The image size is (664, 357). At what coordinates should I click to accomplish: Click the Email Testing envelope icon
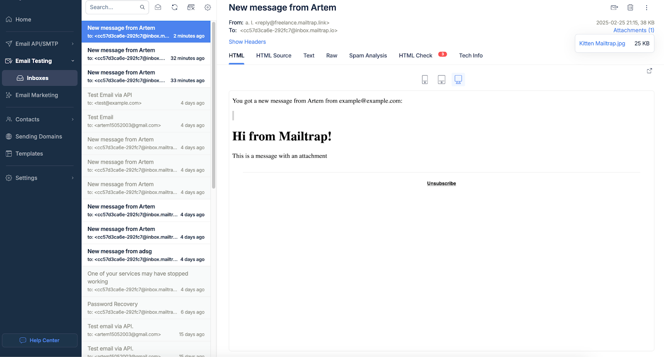pos(9,61)
